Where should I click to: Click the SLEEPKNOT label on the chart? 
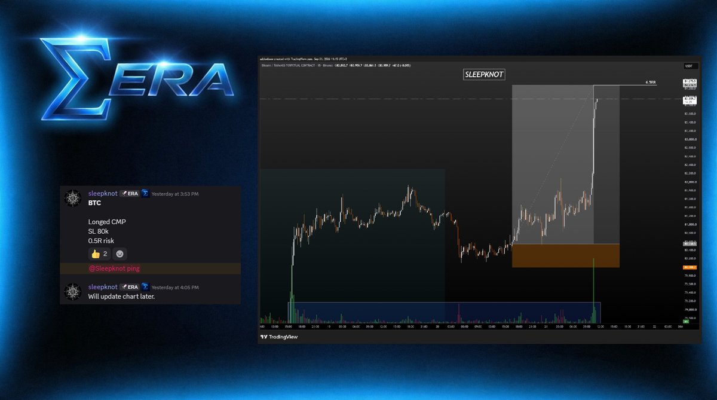485,75
